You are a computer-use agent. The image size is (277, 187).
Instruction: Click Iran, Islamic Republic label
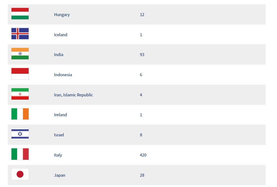point(73,95)
